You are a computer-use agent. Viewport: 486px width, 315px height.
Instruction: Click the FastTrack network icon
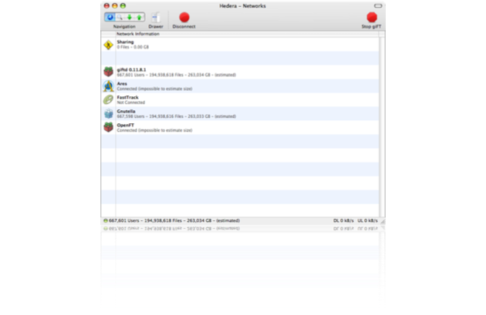pos(108,99)
